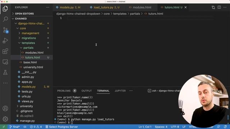
Task: Open urls.py in file tree
Action: click(x=26, y=96)
